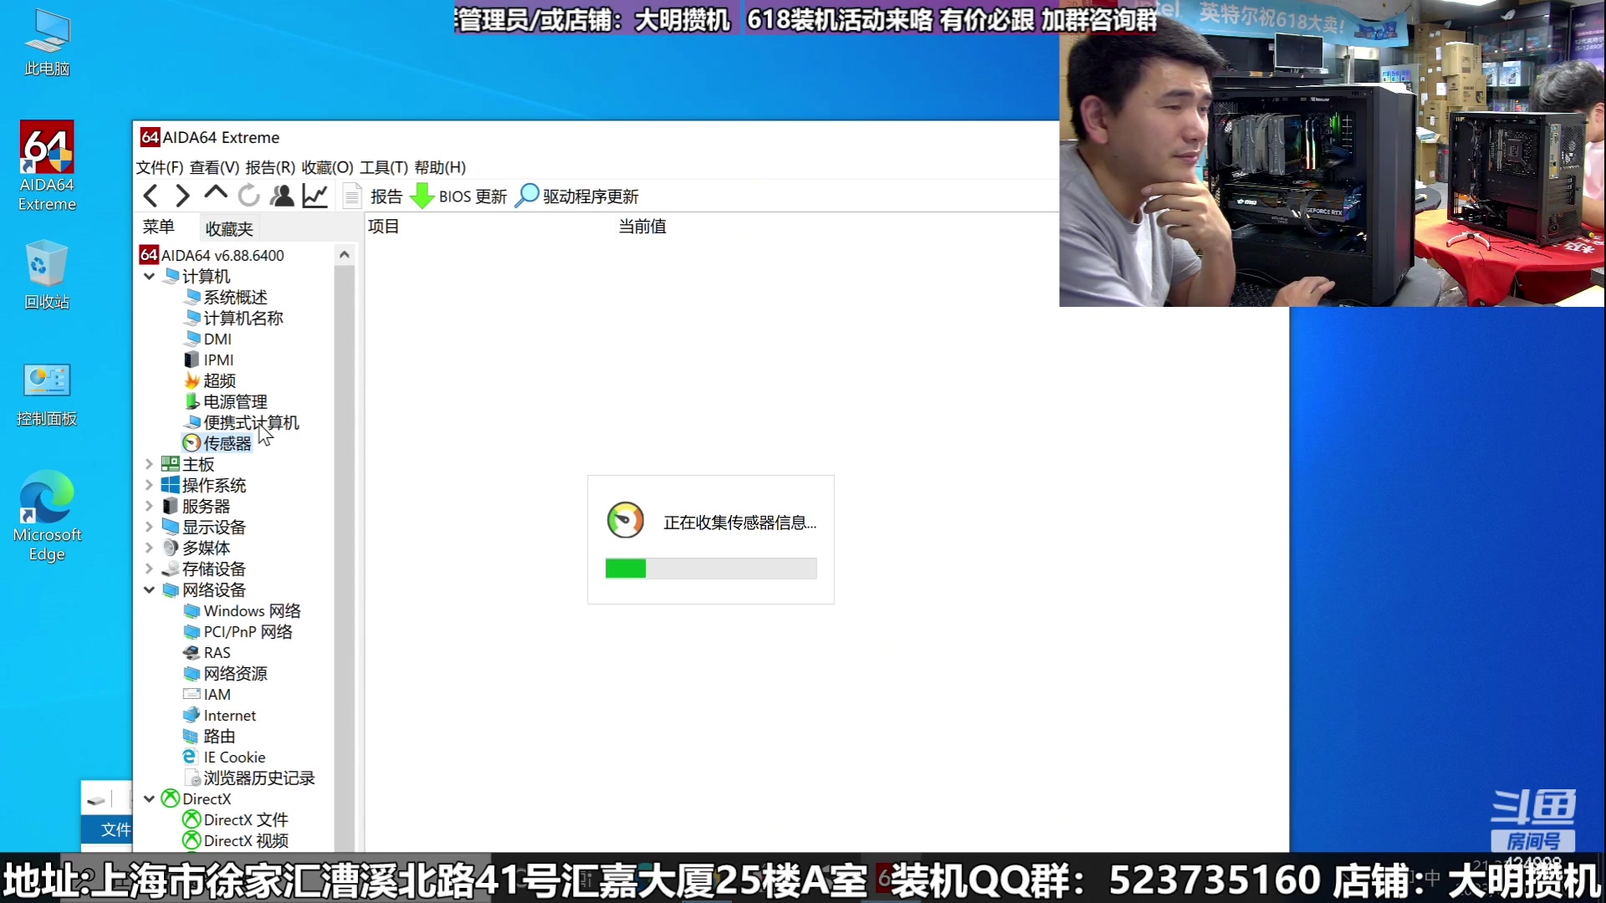Screen dimensions: 1606x903
Task: Select Internet in the tree
Action: (x=220, y=715)
